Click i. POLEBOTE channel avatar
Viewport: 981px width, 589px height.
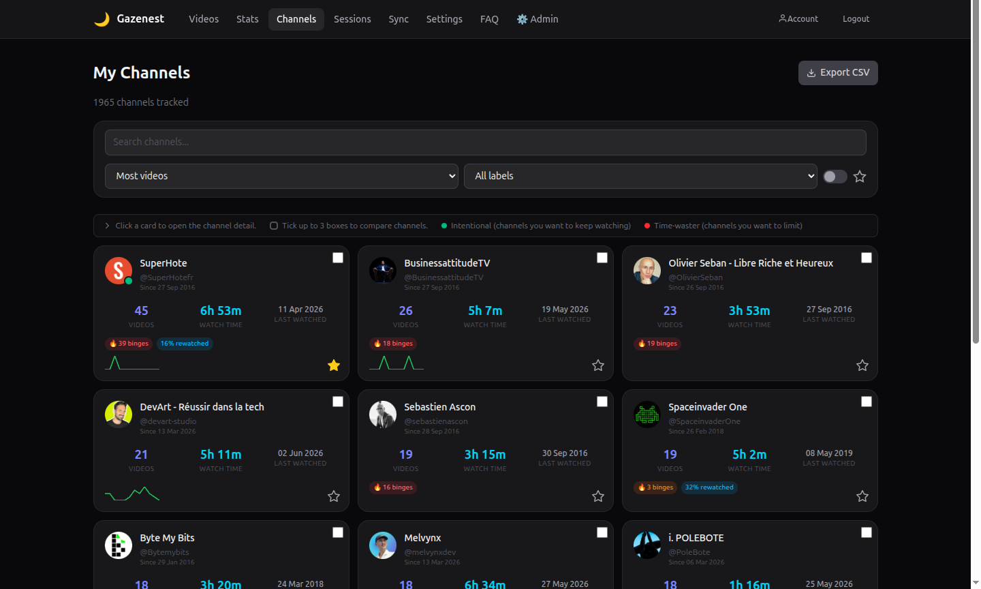tap(647, 545)
